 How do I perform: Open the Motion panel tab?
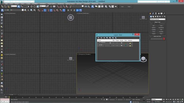click(x=159, y=13)
